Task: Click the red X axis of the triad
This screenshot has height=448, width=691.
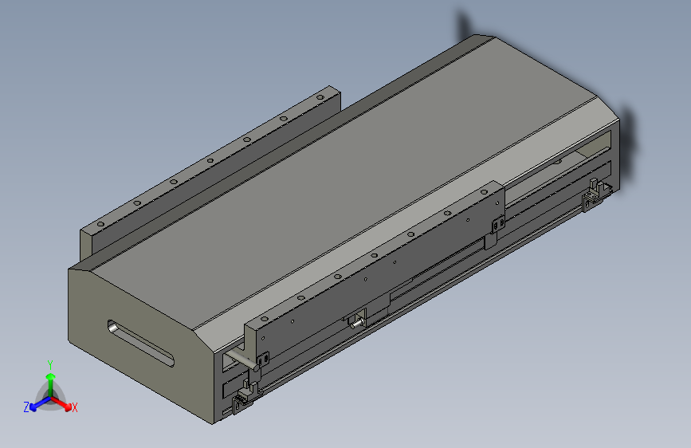Action: 61,403
